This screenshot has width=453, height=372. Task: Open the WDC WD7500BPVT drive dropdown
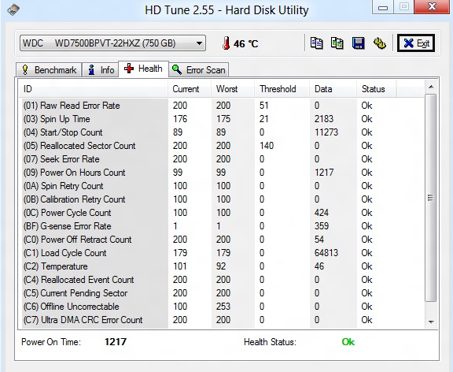[x=112, y=43]
